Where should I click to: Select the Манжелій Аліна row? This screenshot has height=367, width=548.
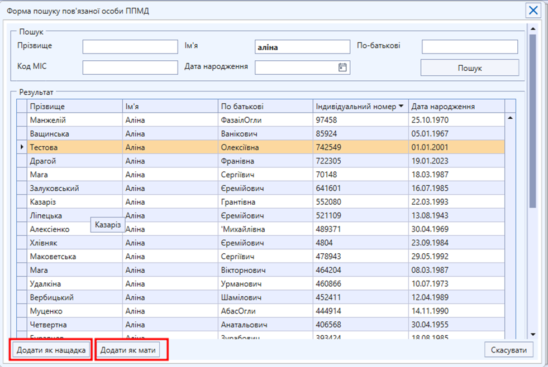pyautogui.click(x=74, y=120)
